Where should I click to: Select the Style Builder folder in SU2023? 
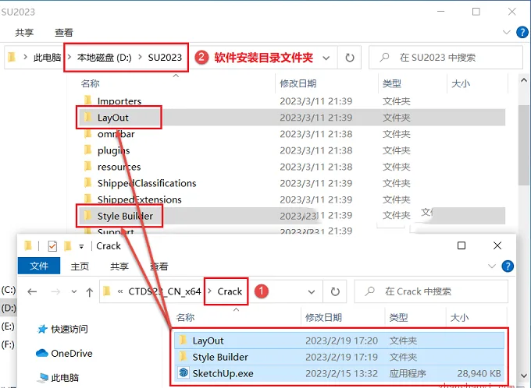[x=291, y=216]
